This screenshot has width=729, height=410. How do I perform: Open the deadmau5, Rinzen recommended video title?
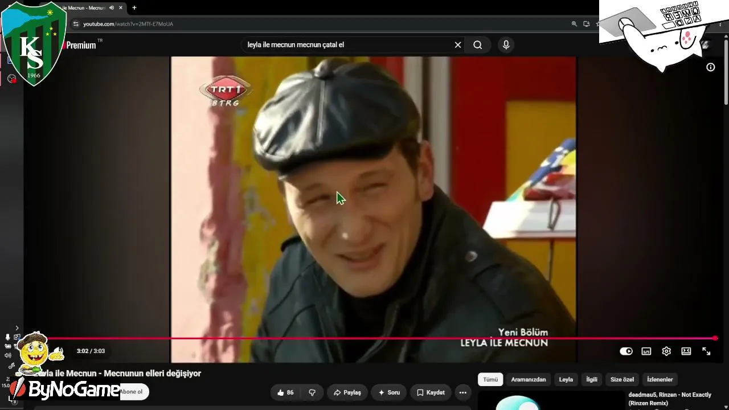(x=670, y=399)
